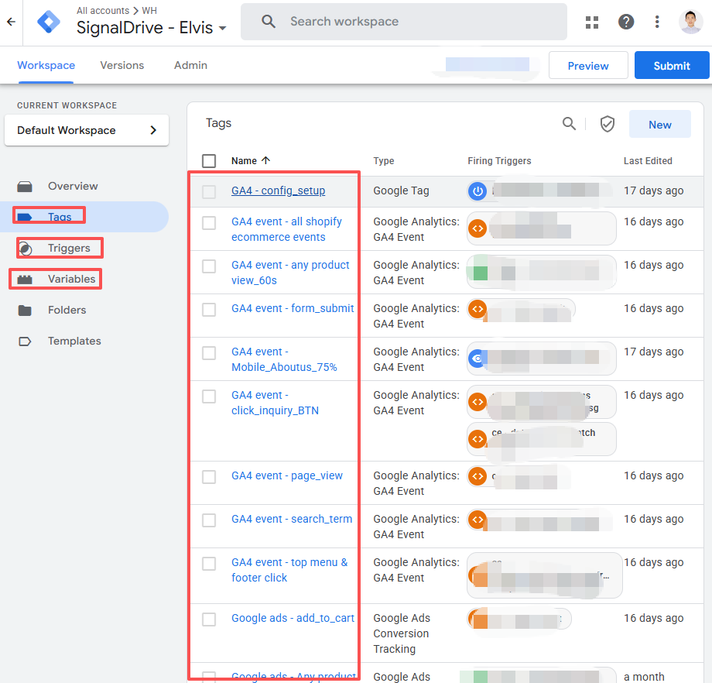Go to the Admin tab

pyautogui.click(x=190, y=66)
